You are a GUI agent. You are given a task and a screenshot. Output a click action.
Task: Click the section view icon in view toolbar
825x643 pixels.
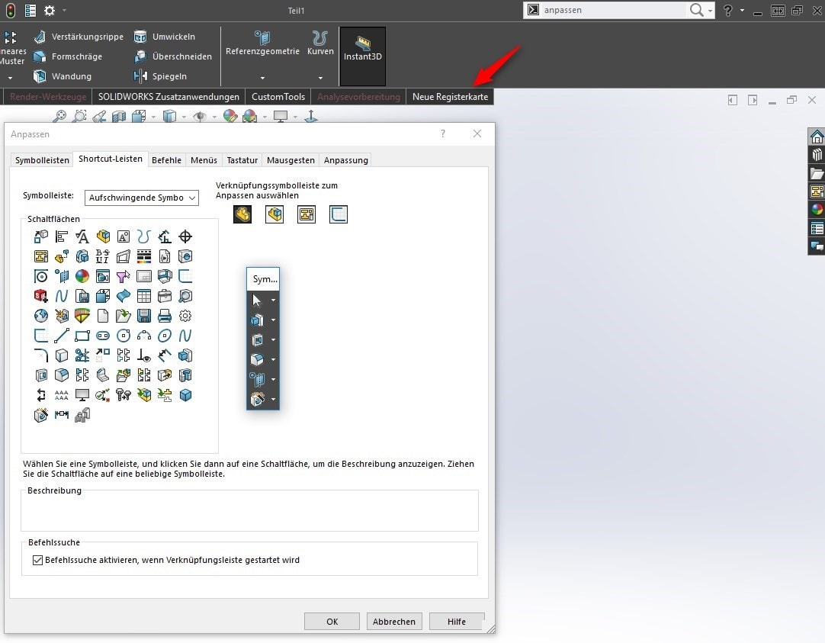pos(119,116)
